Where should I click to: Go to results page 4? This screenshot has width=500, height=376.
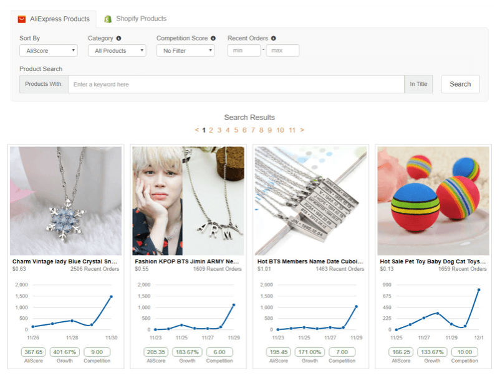click(228, 130)
